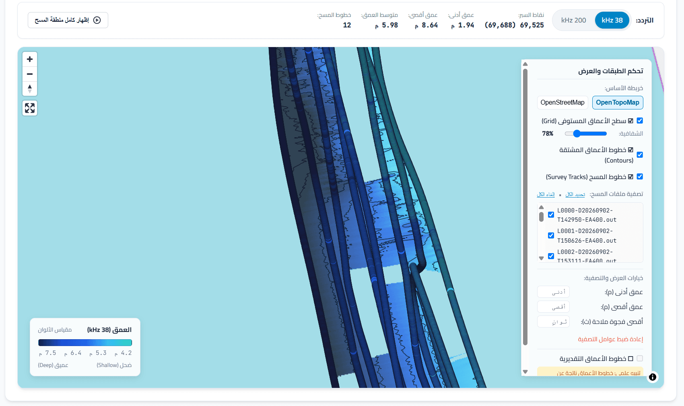The height and width of the screenshot is (406, 684).
Task: Click the mean depth value 5.98
Action: pyautogui.click(x=390, y=25)
